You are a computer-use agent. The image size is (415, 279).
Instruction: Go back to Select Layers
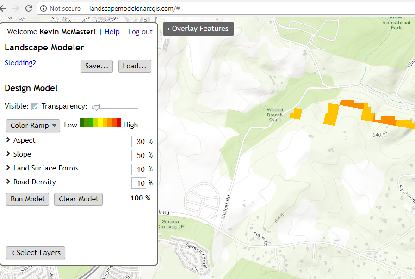point(36,253)
